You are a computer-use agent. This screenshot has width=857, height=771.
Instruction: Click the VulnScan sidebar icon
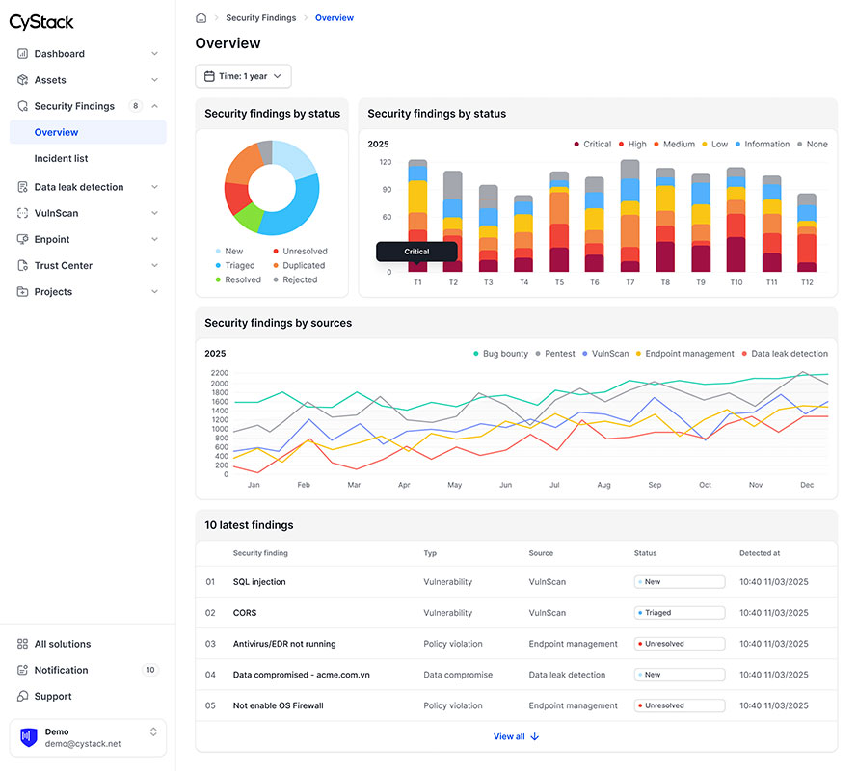point(23,213)
